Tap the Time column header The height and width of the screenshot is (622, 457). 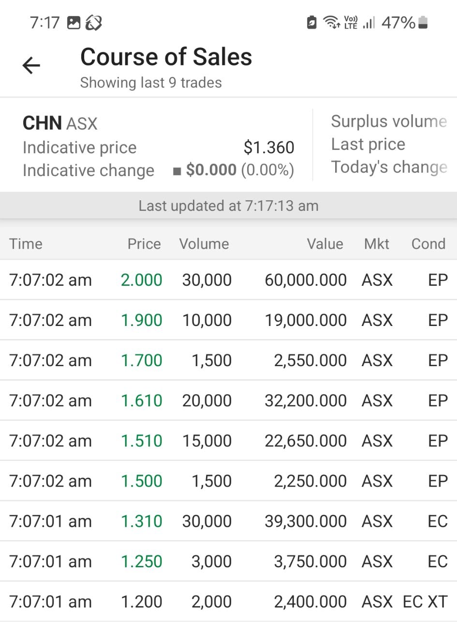coord(26,244)
